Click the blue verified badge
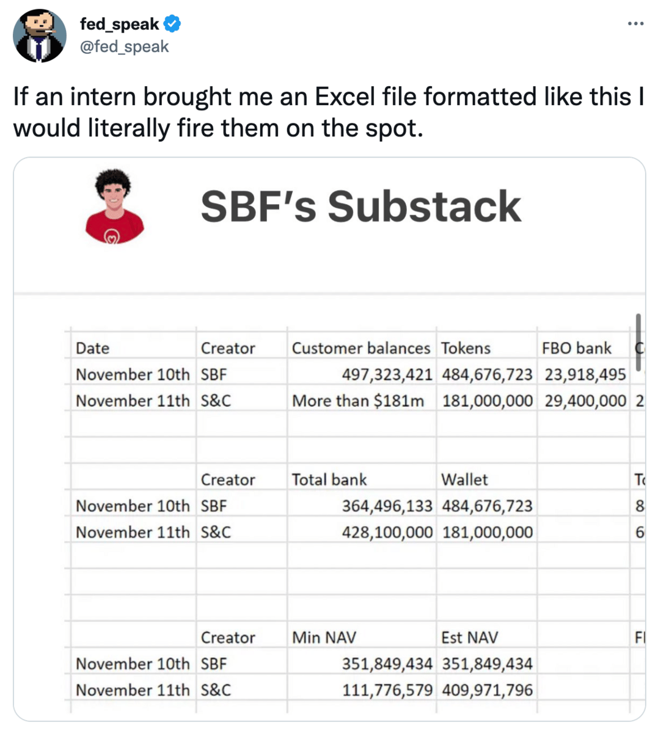Screen dimensions: 658x733 point(172,24)
